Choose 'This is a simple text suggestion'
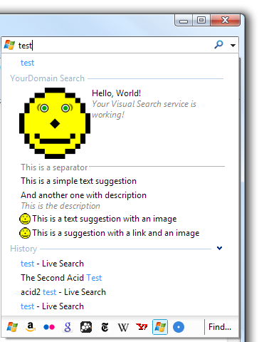The image size is (259, 342). 78,181
